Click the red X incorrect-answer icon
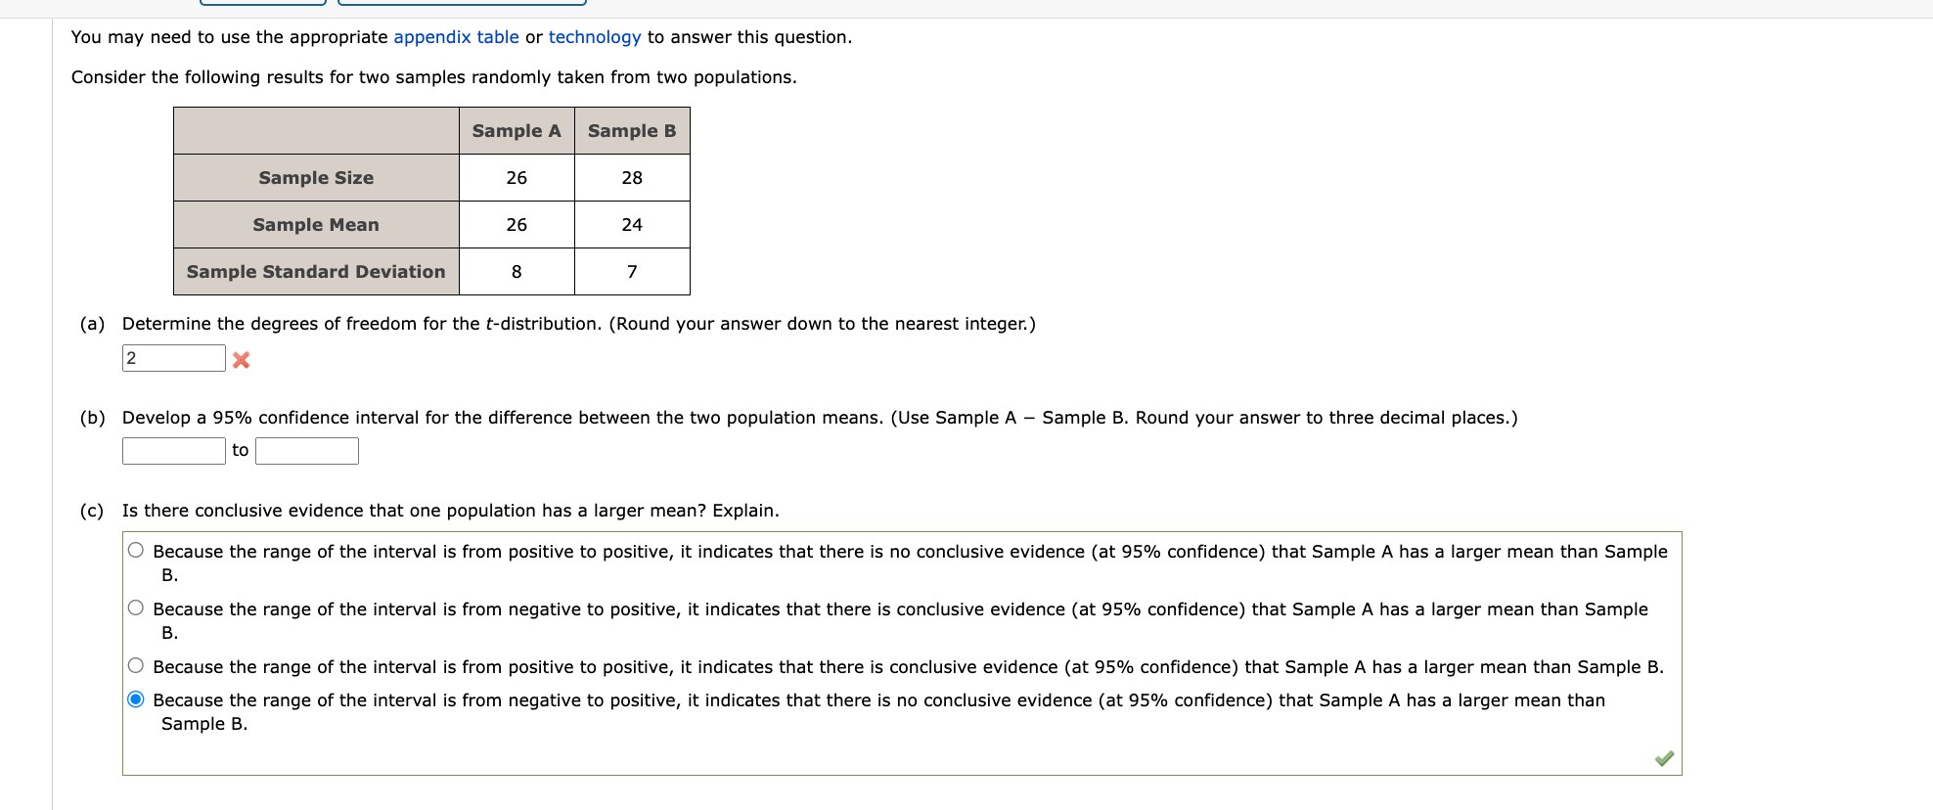Image resolution: width=1933 pixels, height=810 pixels. point(241,360)
